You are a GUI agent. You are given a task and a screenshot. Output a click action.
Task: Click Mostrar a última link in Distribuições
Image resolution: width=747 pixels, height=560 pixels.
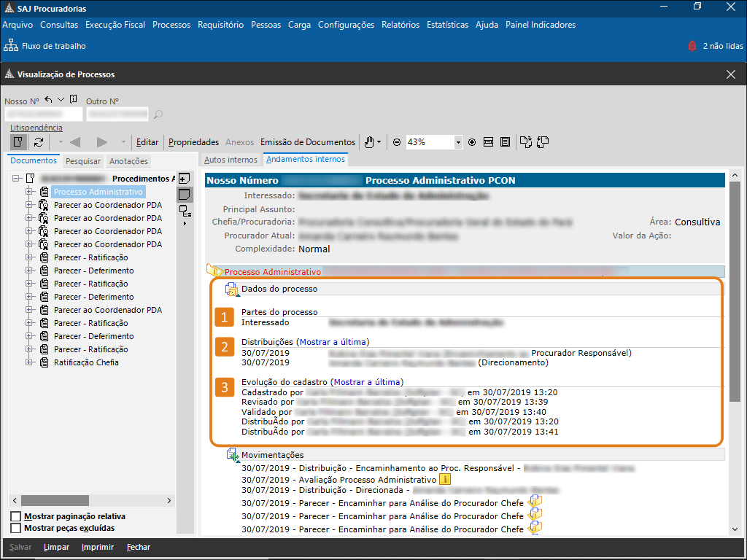point(333,342)
